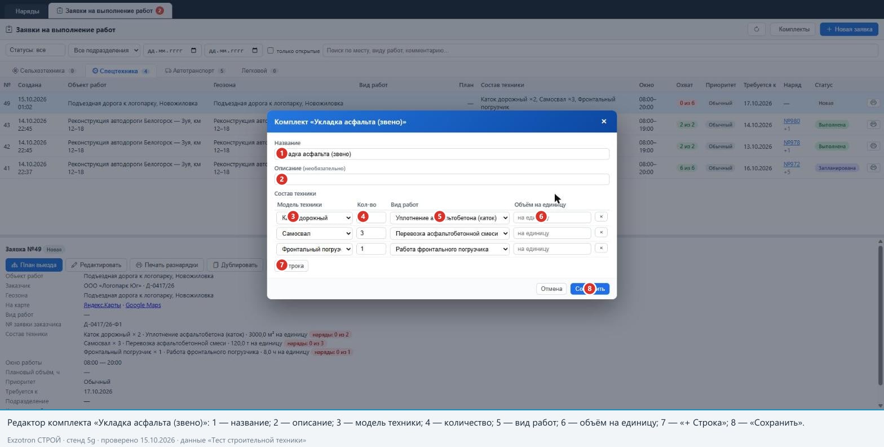Add a row with the + Строка button
Image resolution: width=884 pixels, height=447 pixels.
tap(291, 265)
